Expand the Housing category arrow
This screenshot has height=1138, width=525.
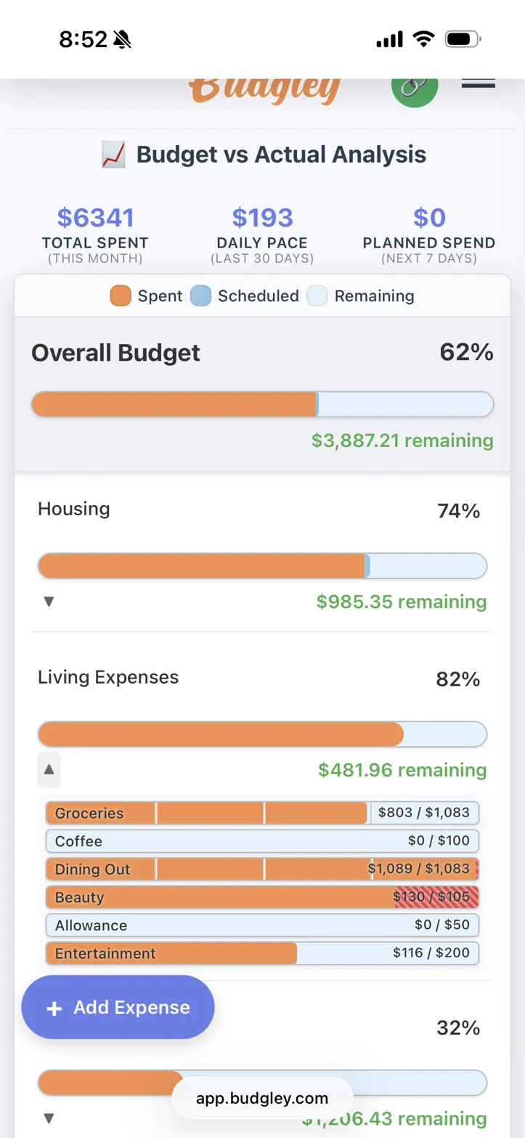coord(49,602)
